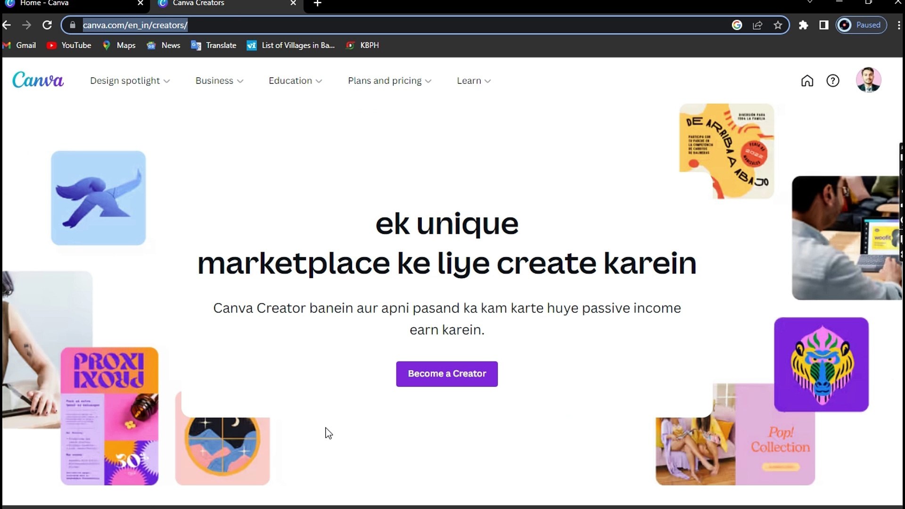Click the Paused recording indicator button
The image size is (905, 509).
861,25
